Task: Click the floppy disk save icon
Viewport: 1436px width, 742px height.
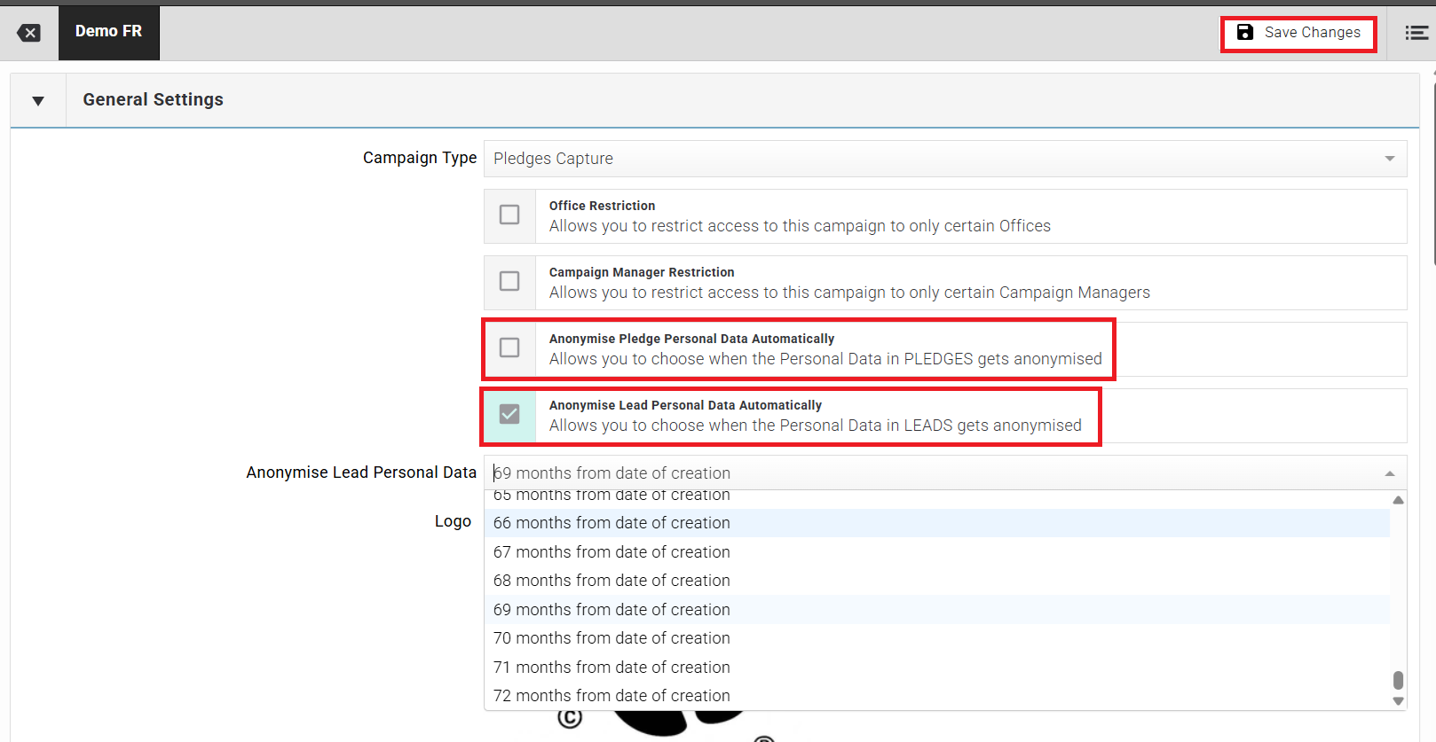Action: click(1245, 33)
